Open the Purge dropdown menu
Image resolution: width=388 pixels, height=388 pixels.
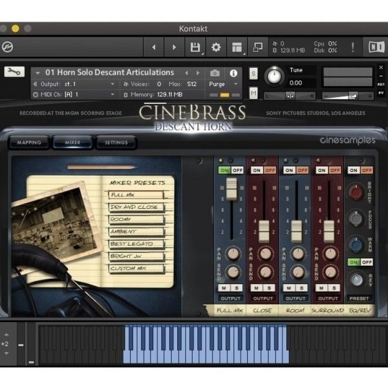pyautogui.click(x=224, y=84)
